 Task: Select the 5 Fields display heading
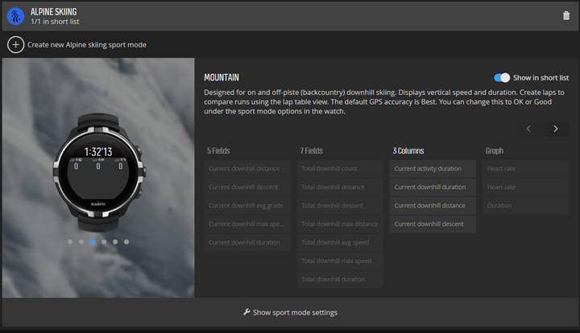(x=218, y=150)
